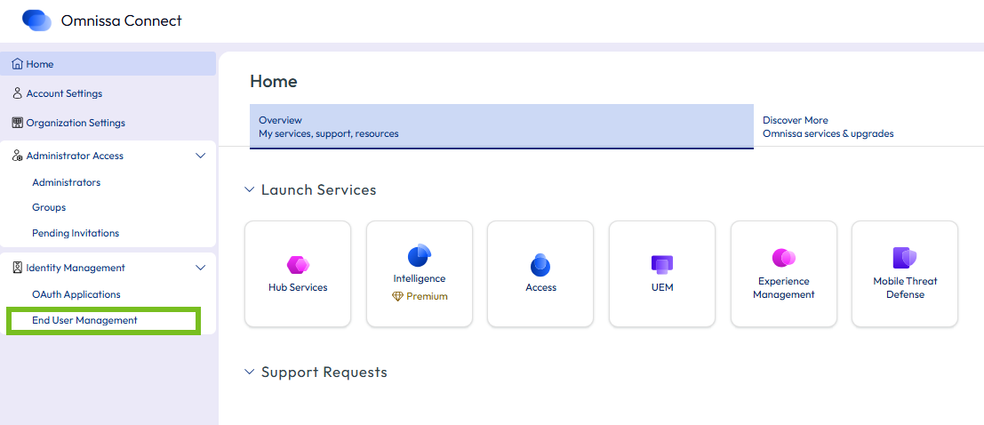
Task: Click the Premium diamond icon
Action: tap(397, 296)
